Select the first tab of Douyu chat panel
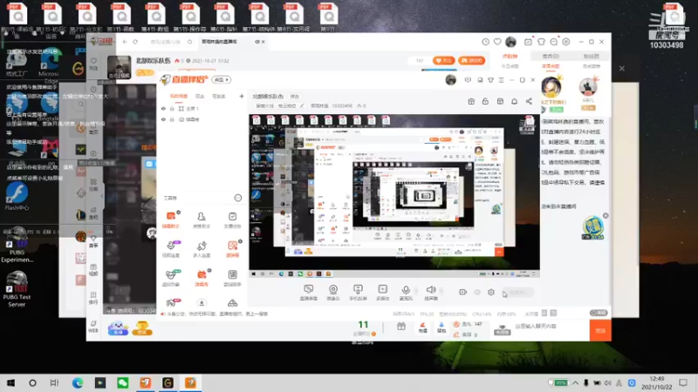Image resolution: width=698 pixels, height=392 pixels. click(510, 57)
